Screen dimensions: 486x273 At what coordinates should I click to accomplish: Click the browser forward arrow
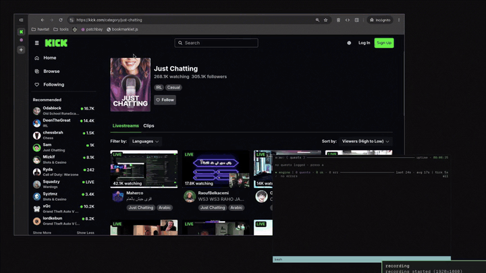pyautogui.click(x=51, y=20)
